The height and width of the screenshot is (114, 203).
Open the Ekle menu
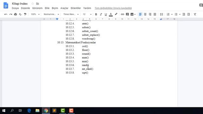pyautogui.click(x=47, y=8)
